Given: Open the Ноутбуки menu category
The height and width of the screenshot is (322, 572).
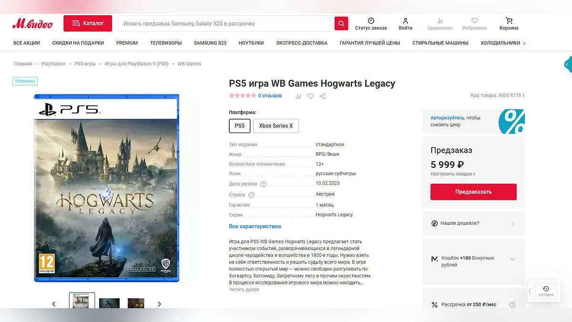Looking at the screenshot, I should (251, 43).
